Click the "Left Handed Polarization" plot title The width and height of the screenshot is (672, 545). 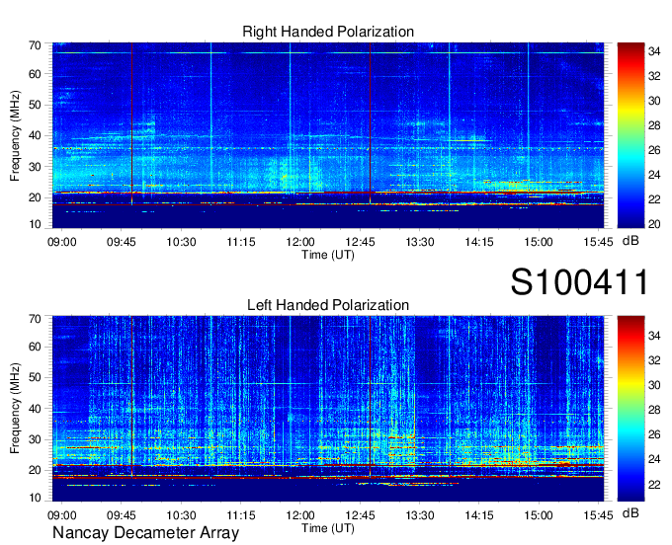tap(328, 305)
